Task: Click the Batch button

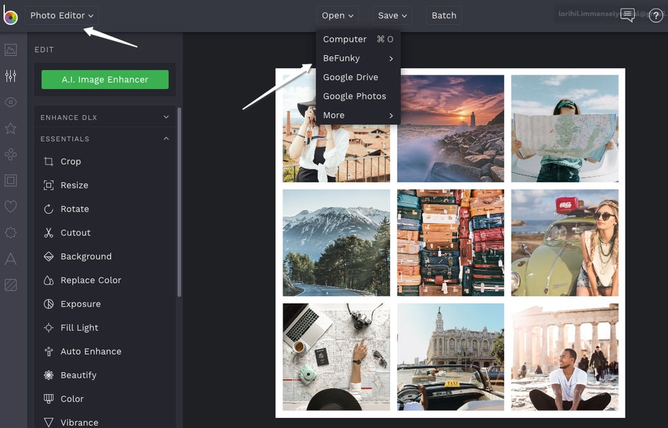Action: pos(444,16)
